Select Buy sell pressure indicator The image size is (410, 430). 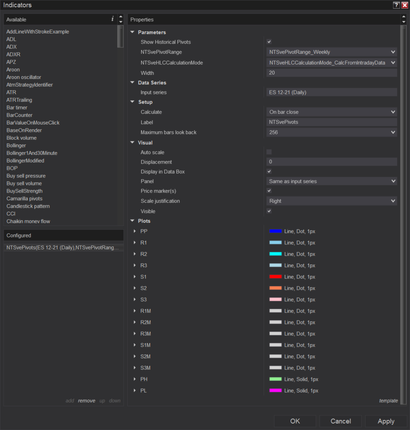(26, 176)
